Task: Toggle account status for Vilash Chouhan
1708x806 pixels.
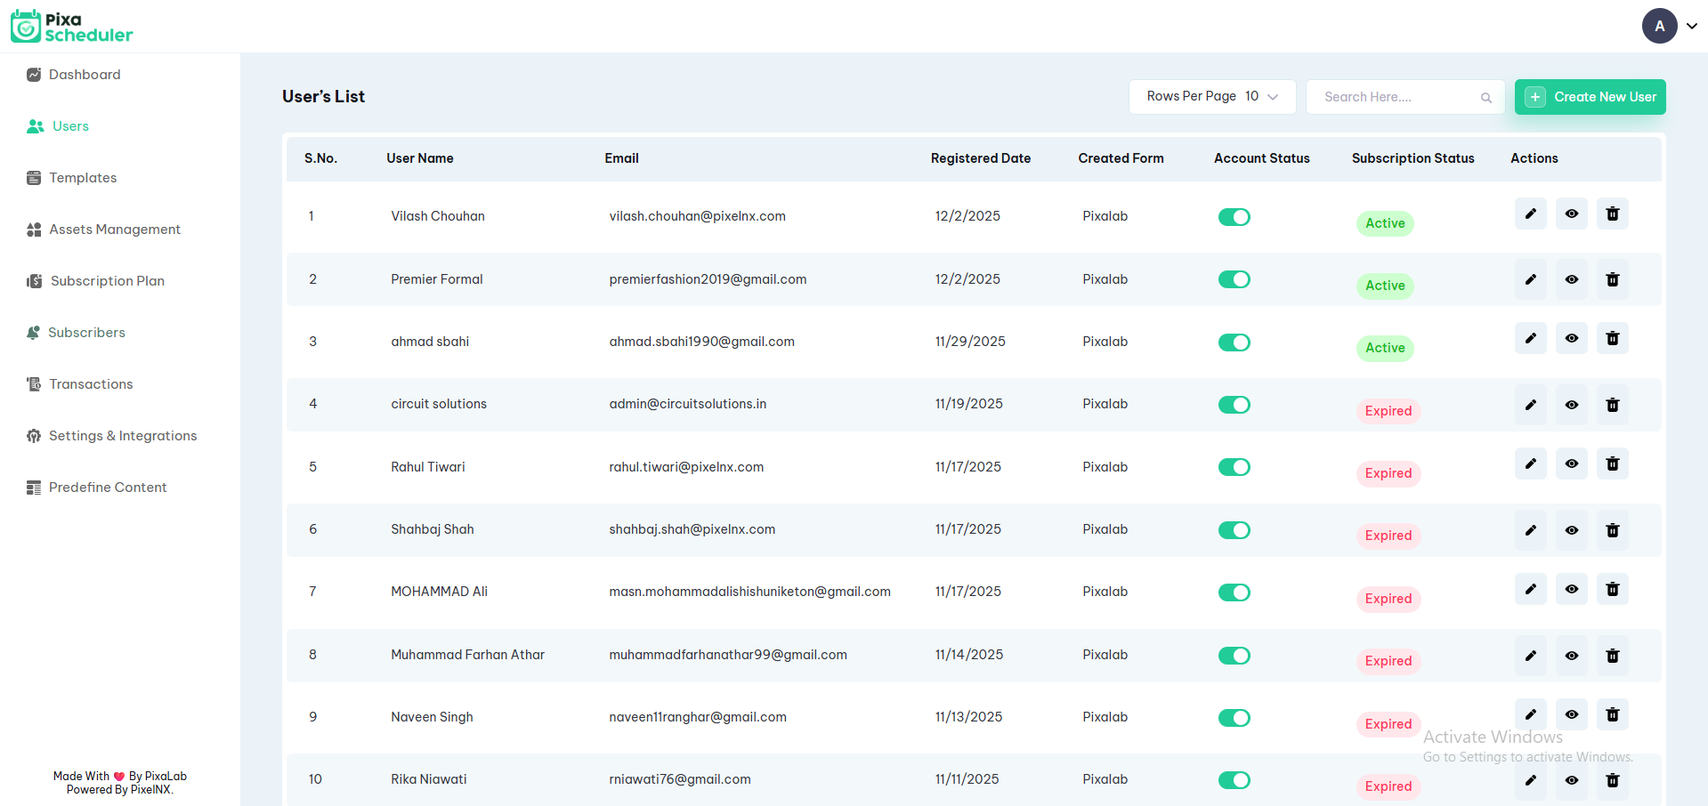Action: point(1234,217)
